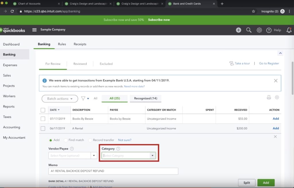The height and width of the screenshot is (188, 294).
Task: Open Dashboard in the sidebar
Action: 11,44
